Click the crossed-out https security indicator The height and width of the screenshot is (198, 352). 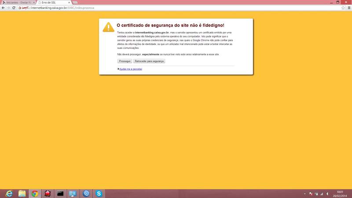[x=24, y=8]
